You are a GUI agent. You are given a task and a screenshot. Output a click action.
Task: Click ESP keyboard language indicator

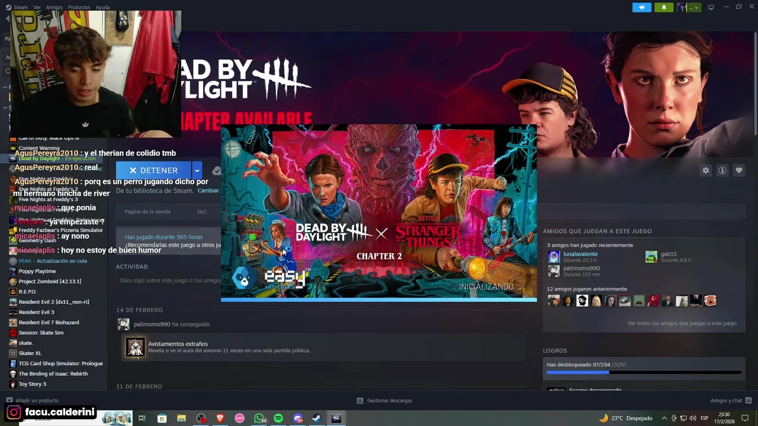pyautogui.click(x=705, y=418)
